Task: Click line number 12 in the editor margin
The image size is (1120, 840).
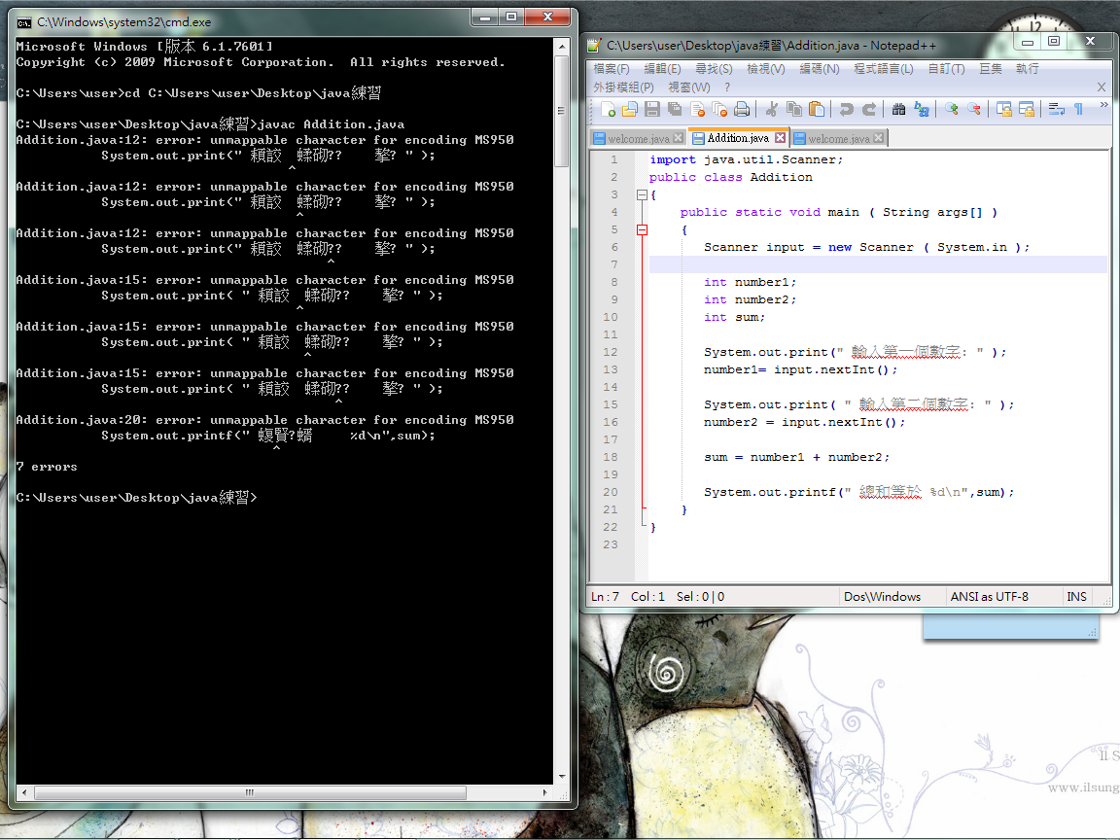Action: [610, 351]
